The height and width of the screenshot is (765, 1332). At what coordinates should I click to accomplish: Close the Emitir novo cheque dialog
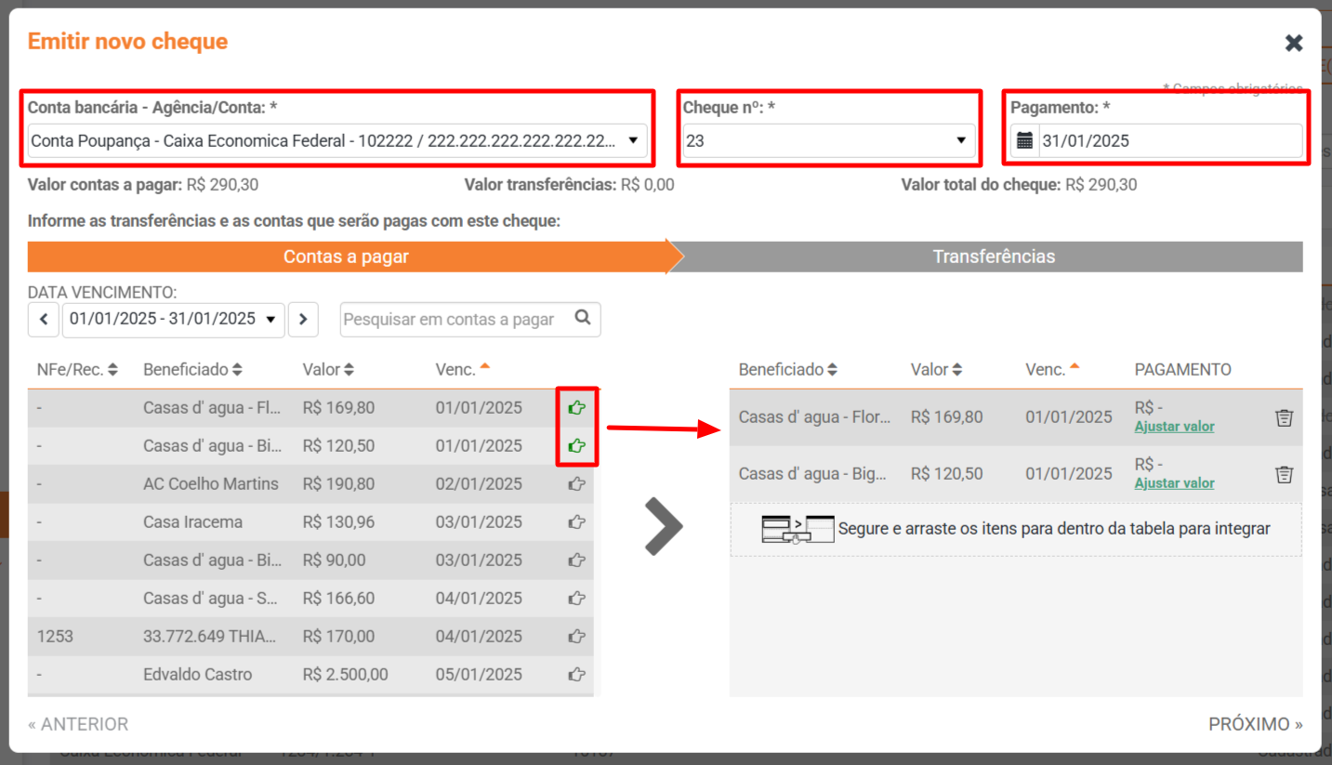click(x=1293, y=43)
